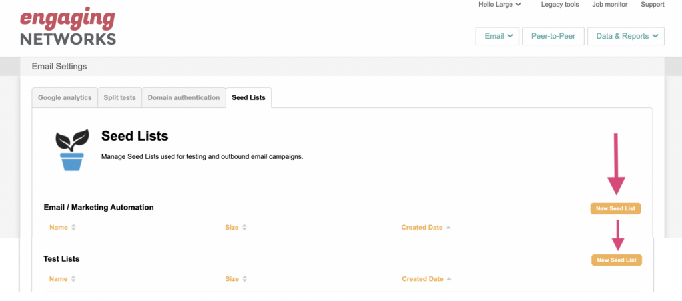Image resolution: width=682 pixels, height=301 pixels.
Task: Sort Test Lists by Created Date arrow
Action: pyautogui.click(x=449, y=279)
